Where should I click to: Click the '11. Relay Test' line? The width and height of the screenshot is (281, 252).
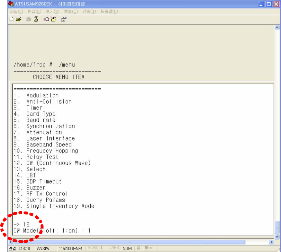[36, 157]
